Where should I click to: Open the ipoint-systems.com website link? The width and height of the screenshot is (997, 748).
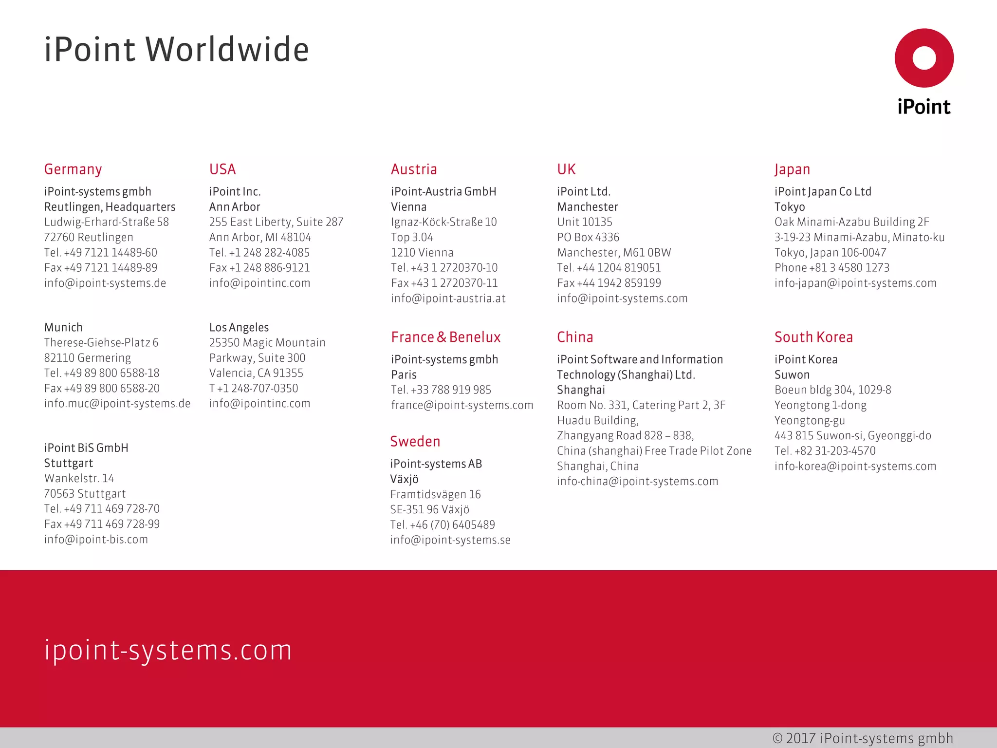168,650
